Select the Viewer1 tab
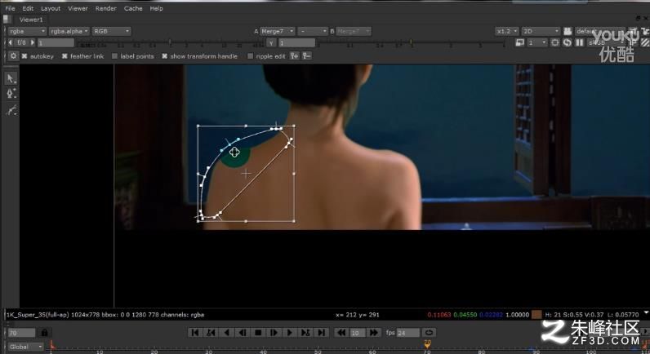 31,20
